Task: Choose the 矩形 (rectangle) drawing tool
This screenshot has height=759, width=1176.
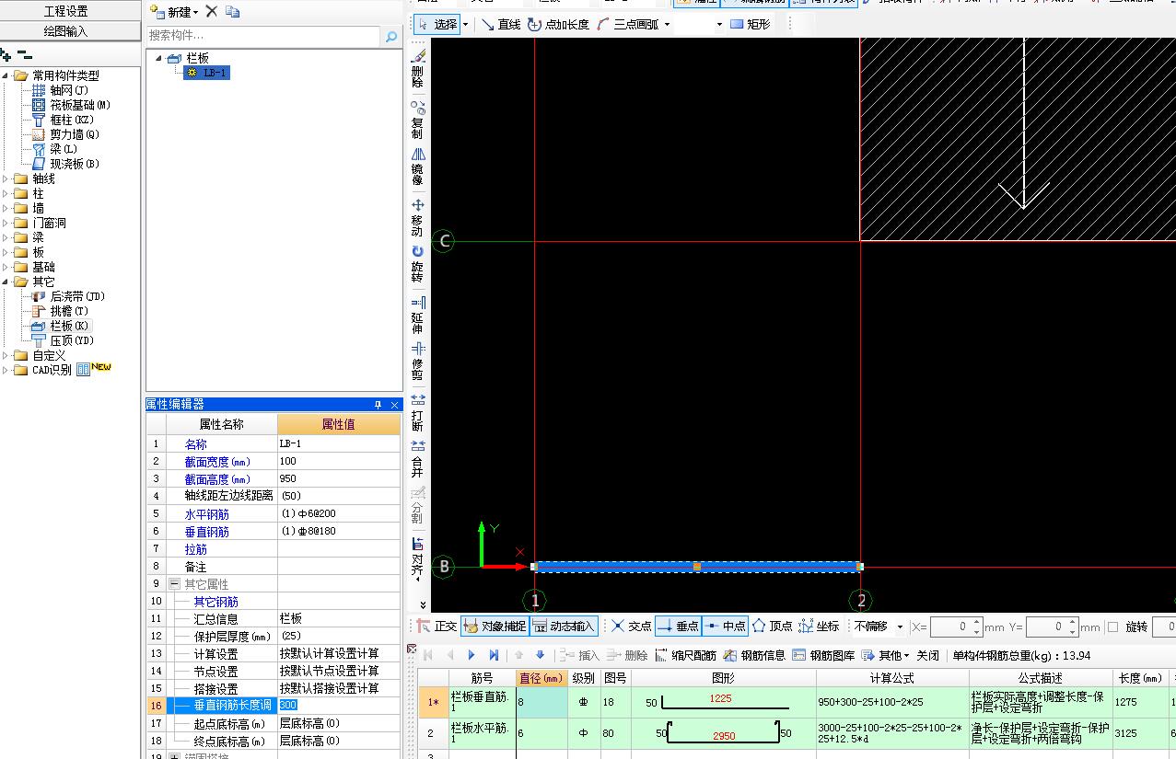Action: (750, 24)
